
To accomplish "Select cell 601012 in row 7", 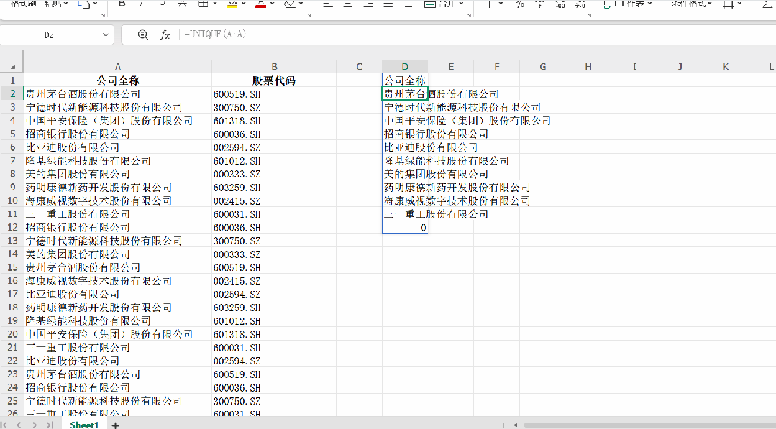I will click(274, 161).
